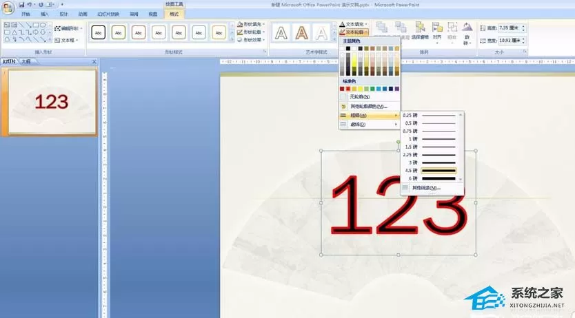575x318 pixels.
Task: Select the rectangle shape in shapes gallery
Action: coord(36,25)
